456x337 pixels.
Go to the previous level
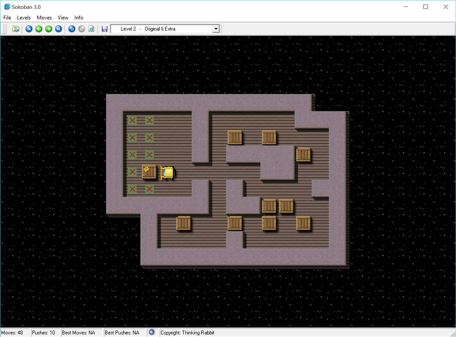click(39, 29)
